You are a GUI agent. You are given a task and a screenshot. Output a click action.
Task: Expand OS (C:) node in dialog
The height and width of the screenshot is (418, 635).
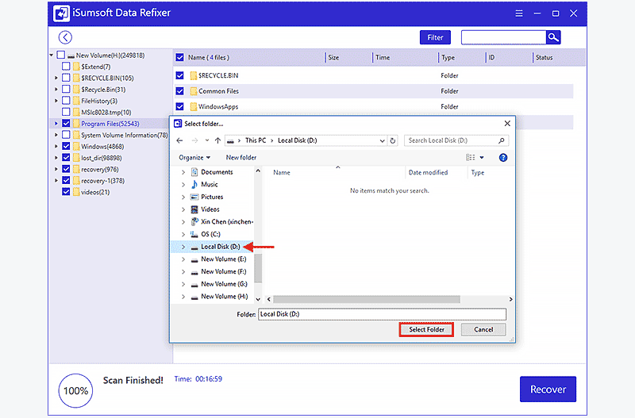[x=183, y=234]
